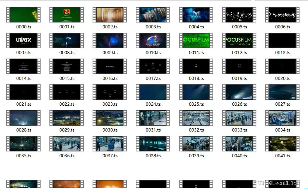Image resolution: width=308 pixels, height=189 pixels.
Task: Click the 0033.ts crowd thumbnail
Action: [239, 118]
